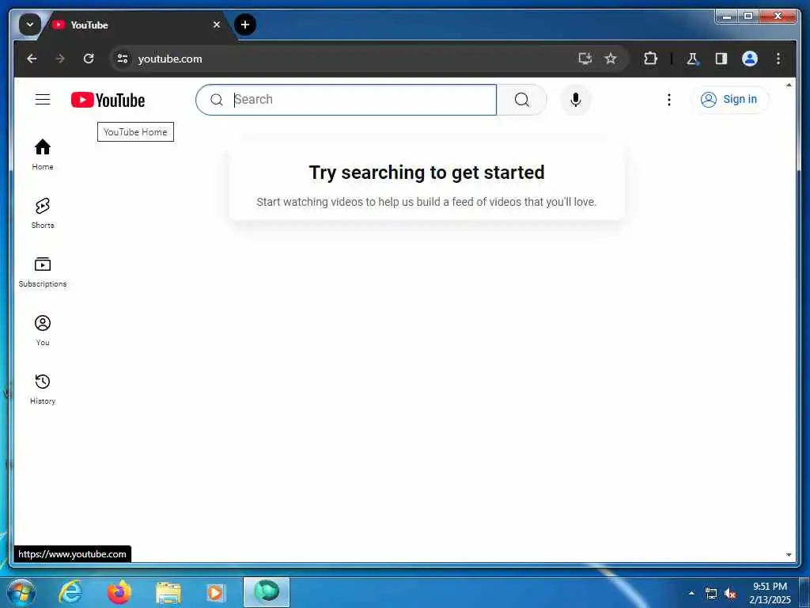The width and height of the screenshot is (810, 608).
Task: Click the YouTube logo
Action: [x=108, y=100]
